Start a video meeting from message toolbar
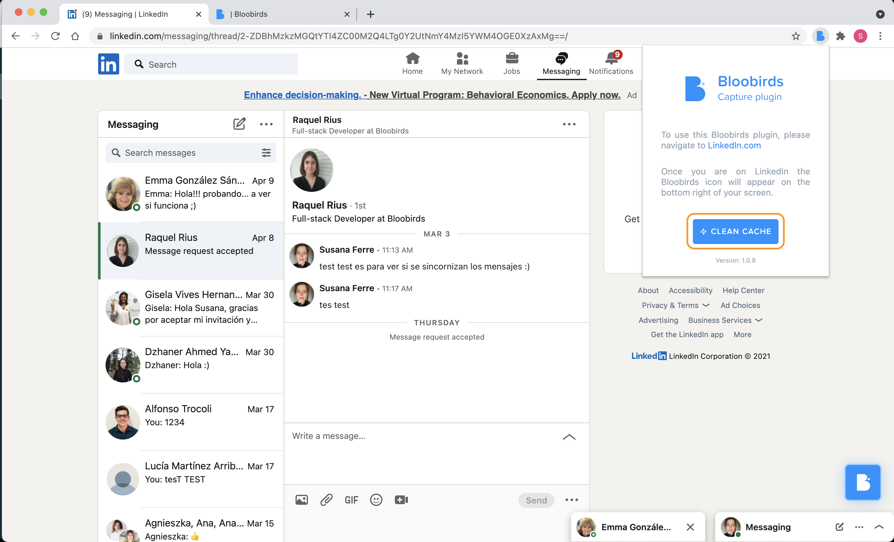894x542 pixels. pos(401,500)
